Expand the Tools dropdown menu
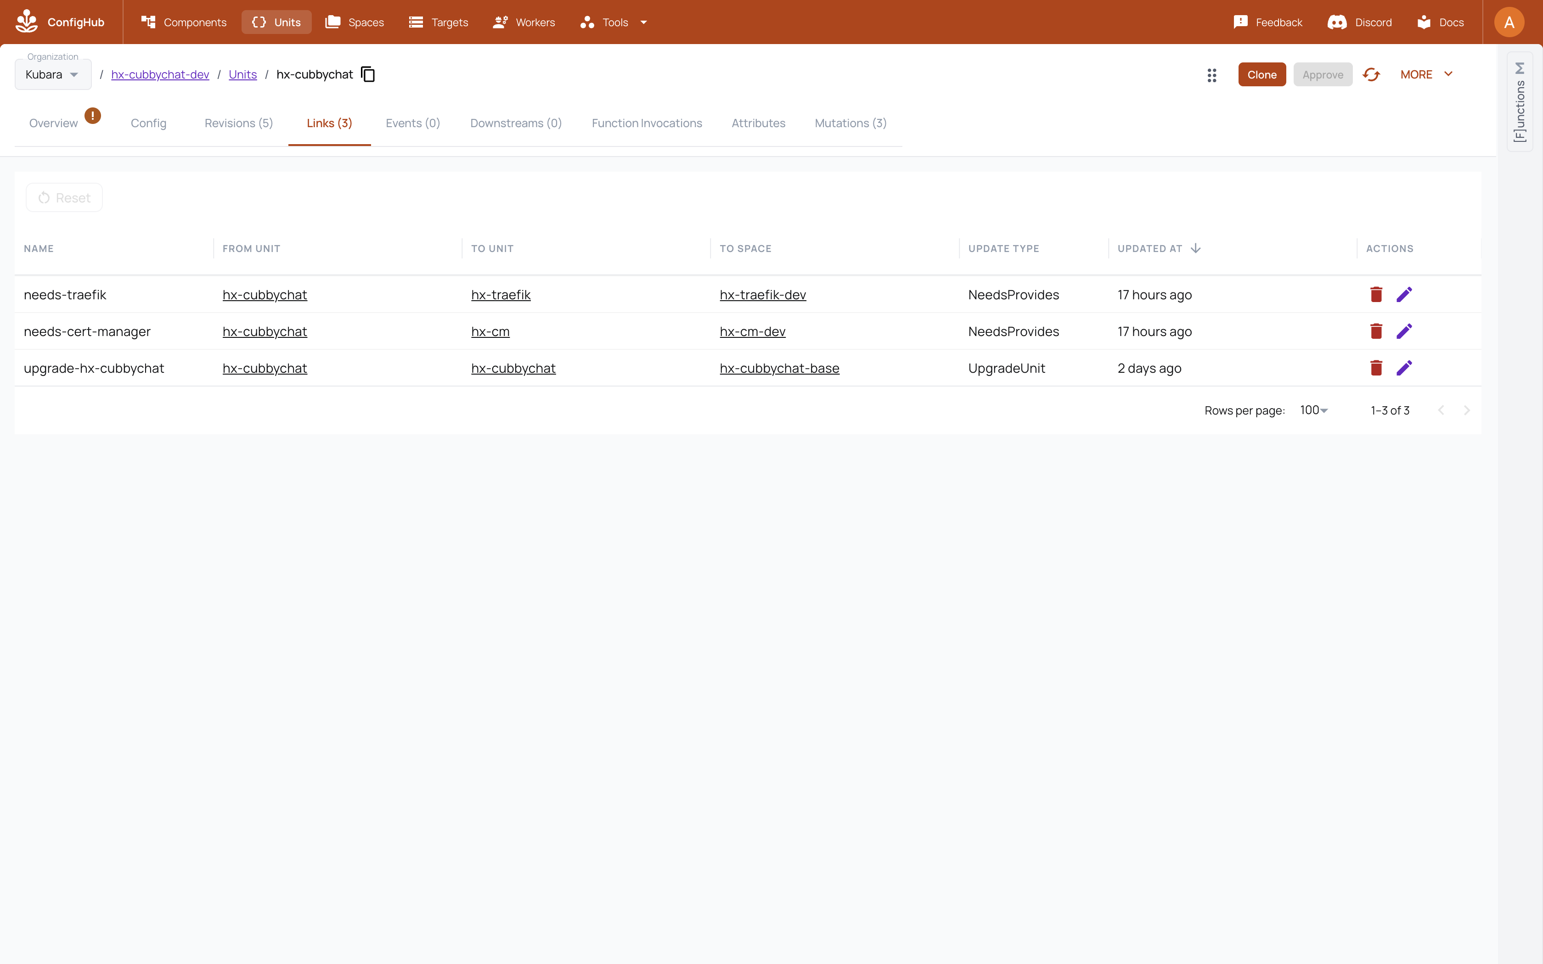Screen dimensions: 1543x964 614,22
